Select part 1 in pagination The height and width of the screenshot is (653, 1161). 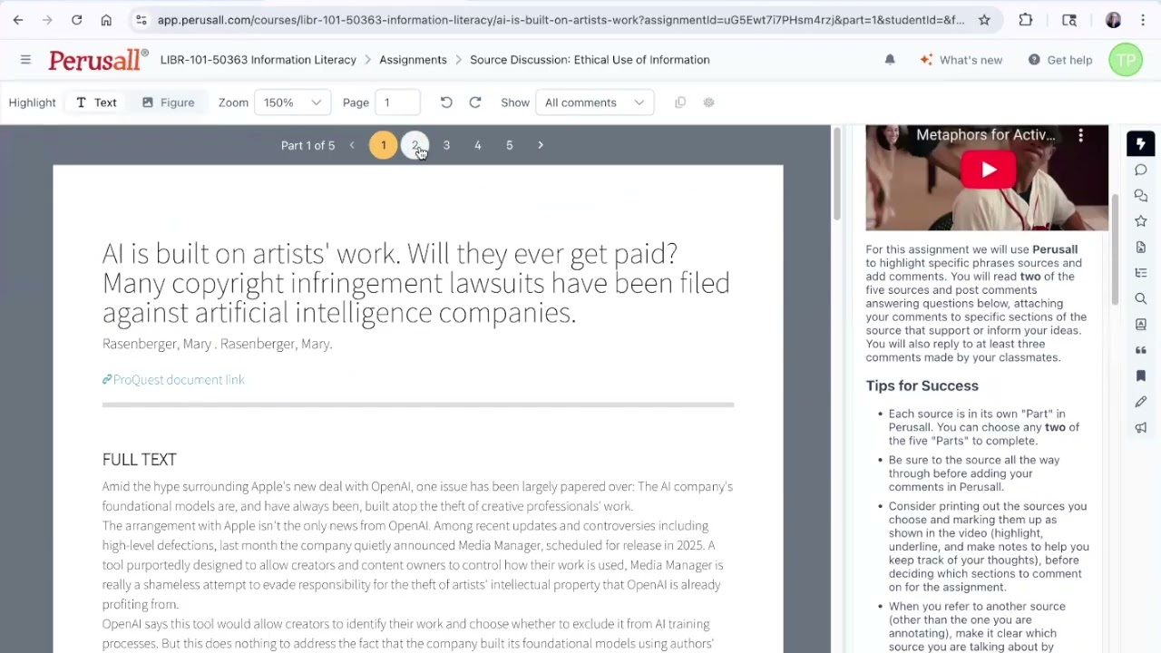tap(383, 145)
